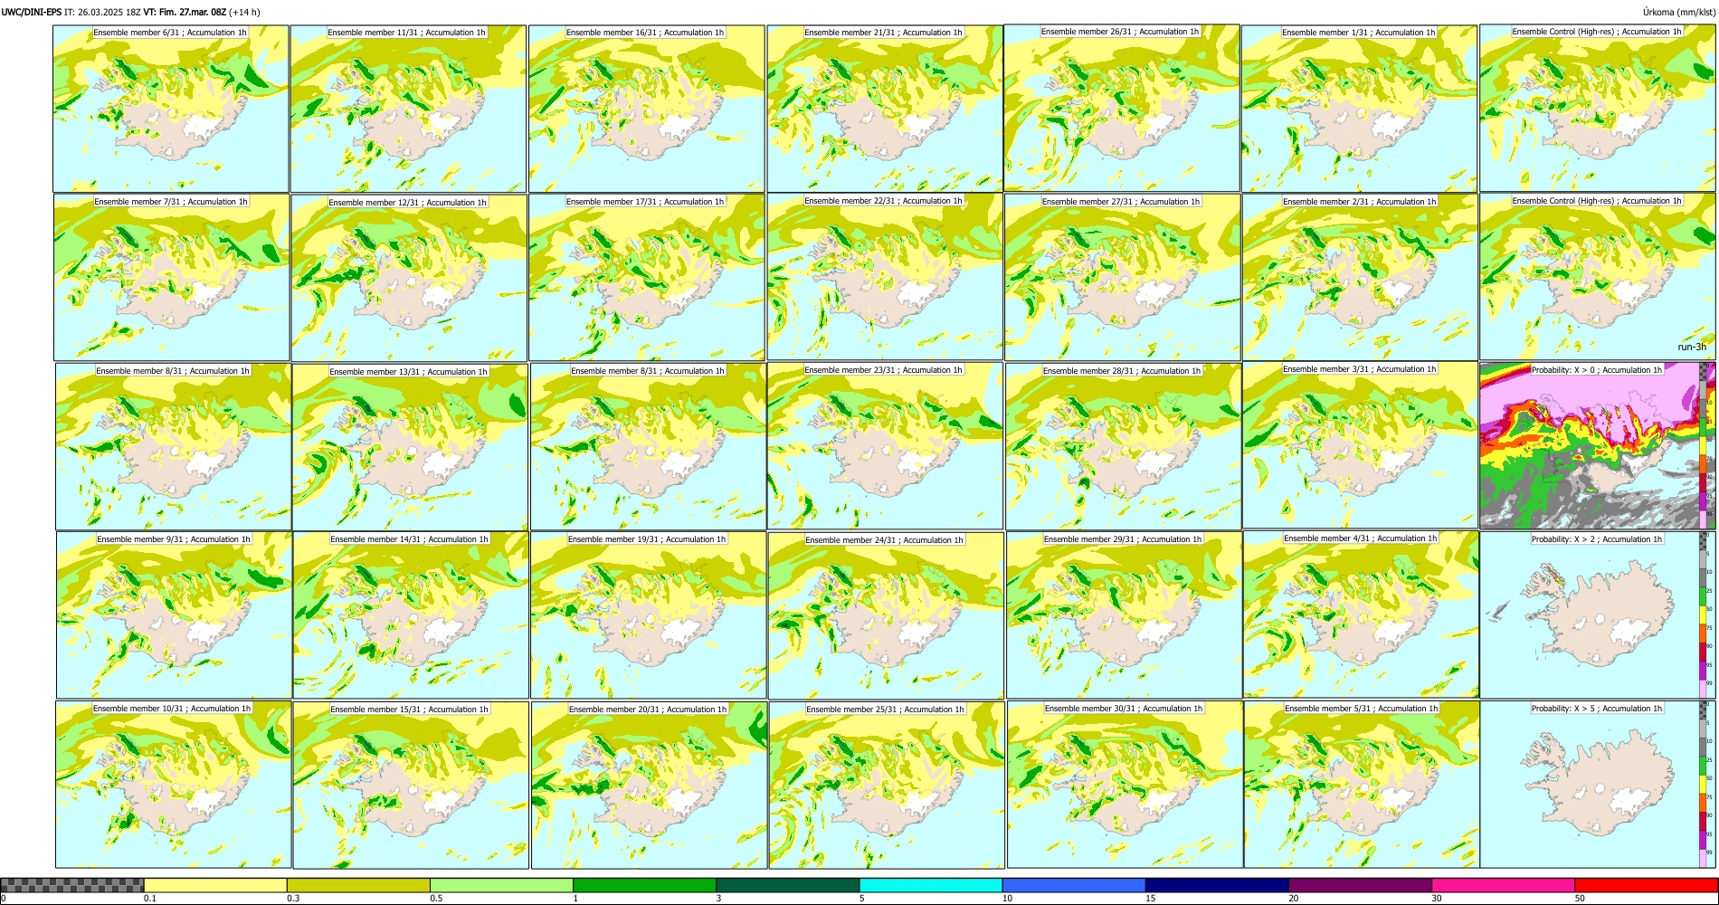Image resolution: width=1719 pixels, height=905 pixels.
Task: Open the Ensemble Control panel marked run-3h
Action: [x=1597, y=276]
